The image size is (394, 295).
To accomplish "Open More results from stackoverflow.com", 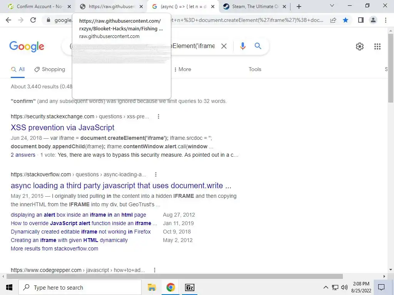I will [54, 249].
